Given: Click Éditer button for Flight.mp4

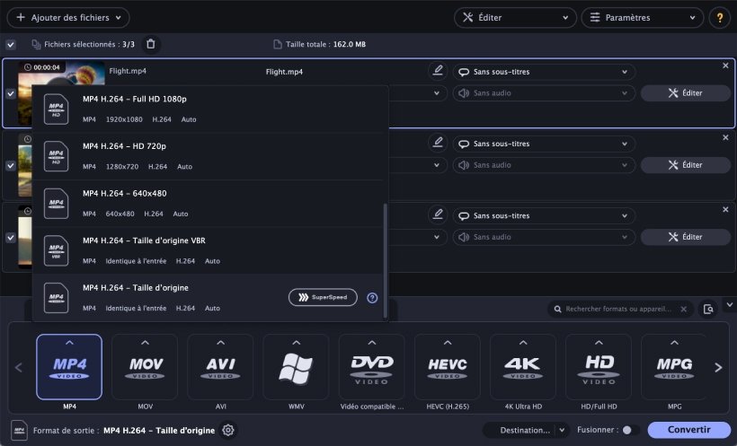Looking at the screenshot, I should 686,93.
